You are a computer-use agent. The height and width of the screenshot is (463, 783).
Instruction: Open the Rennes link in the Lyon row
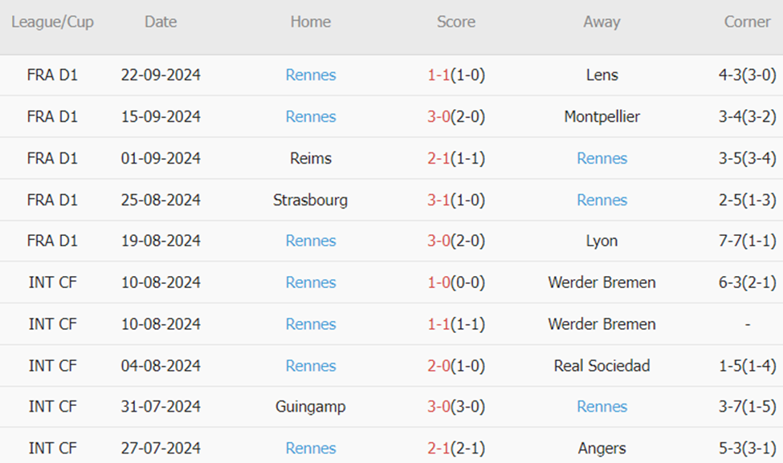(311, 242)
